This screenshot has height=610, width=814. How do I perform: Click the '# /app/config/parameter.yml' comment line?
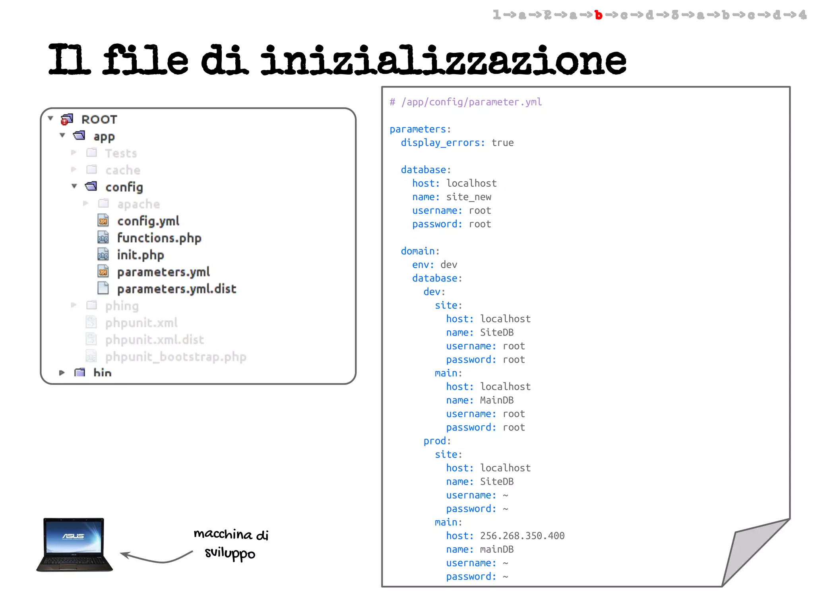click(x=465, y=102)
